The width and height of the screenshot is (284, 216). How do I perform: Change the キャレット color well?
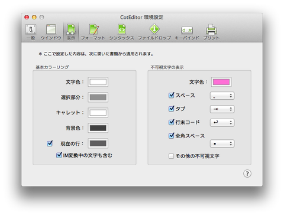point(98,113)
